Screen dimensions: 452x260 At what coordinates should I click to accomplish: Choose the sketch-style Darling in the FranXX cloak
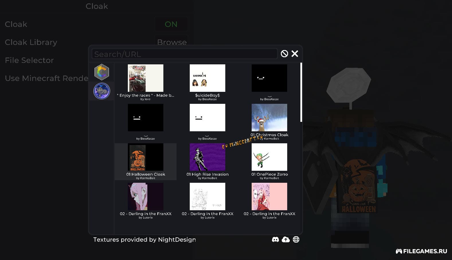coord(208,197)
